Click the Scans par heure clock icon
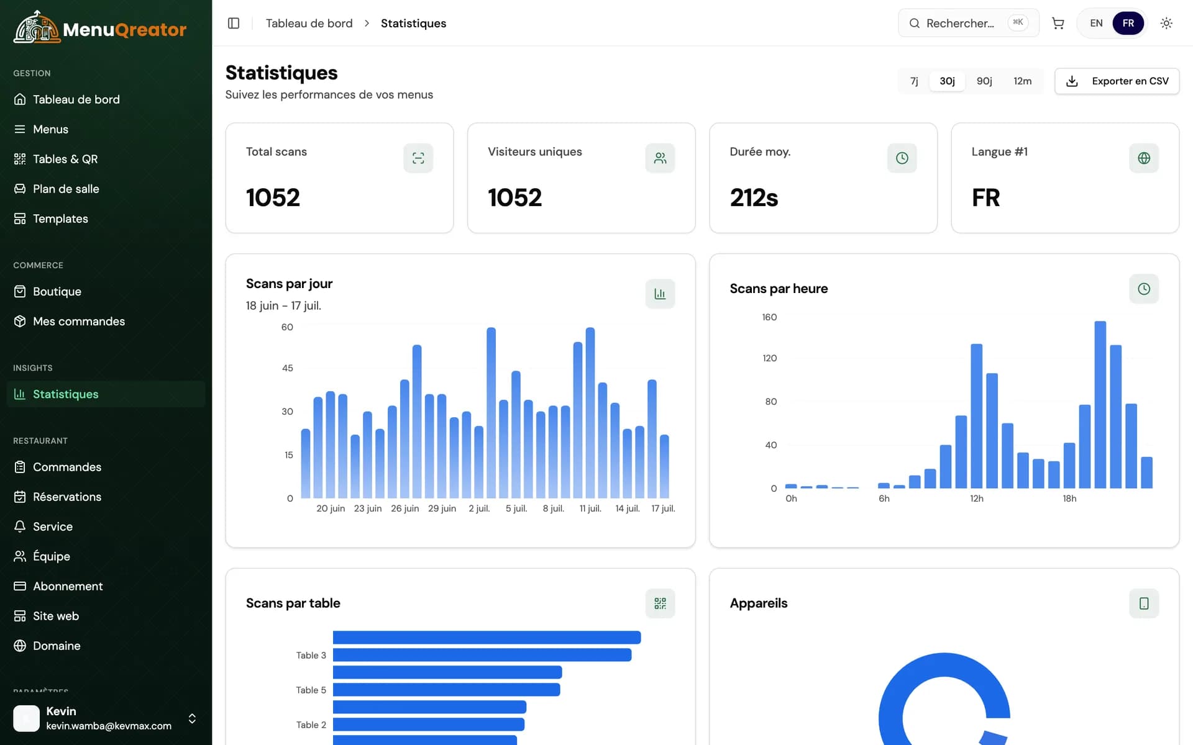1193x745 pixels. point(1144,289)
